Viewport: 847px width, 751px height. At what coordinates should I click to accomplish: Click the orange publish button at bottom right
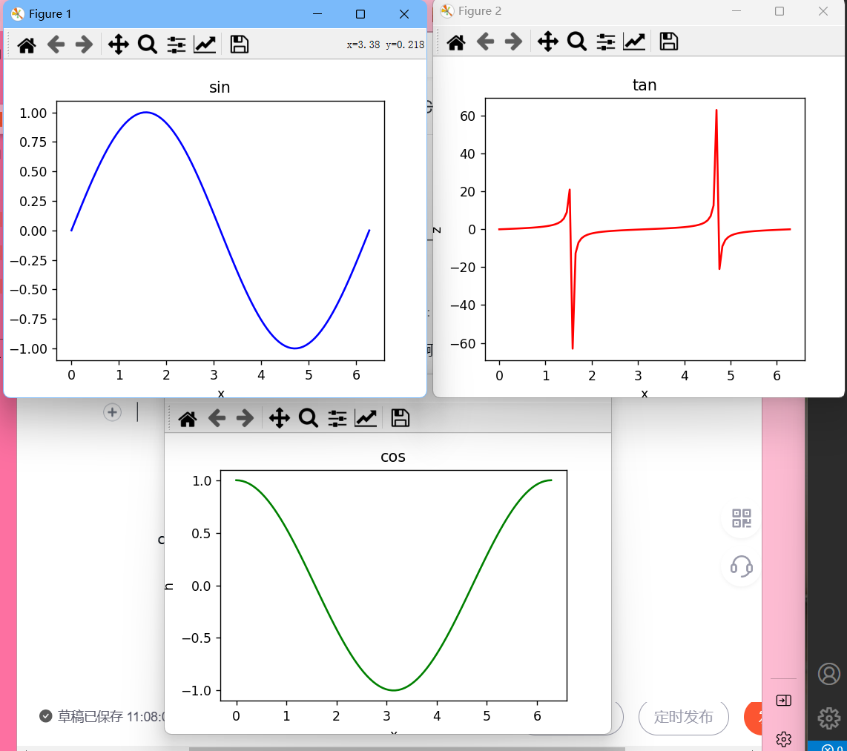(754, 717)
